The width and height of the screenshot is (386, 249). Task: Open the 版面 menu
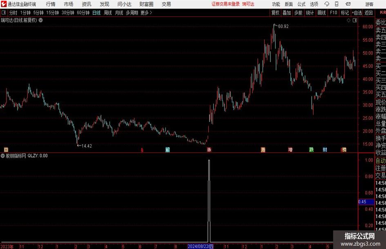pyautogui.click(x=289, y=4)
